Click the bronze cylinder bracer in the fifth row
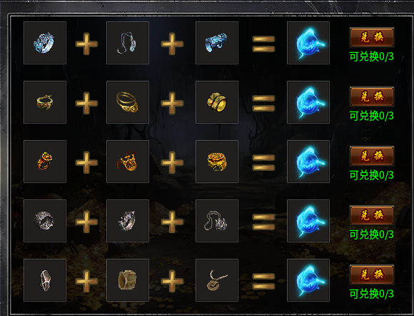414x316 pixels. [128, 280]
